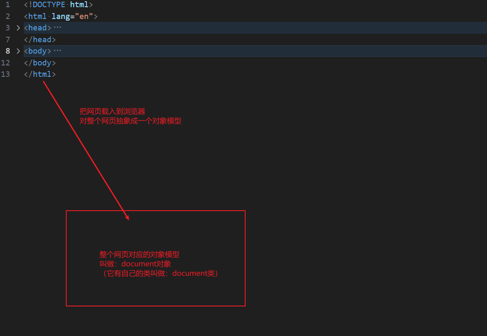Expand the folded <body> block chevron
Viewport: 487px width, 336px height.
tap(18, 51)
